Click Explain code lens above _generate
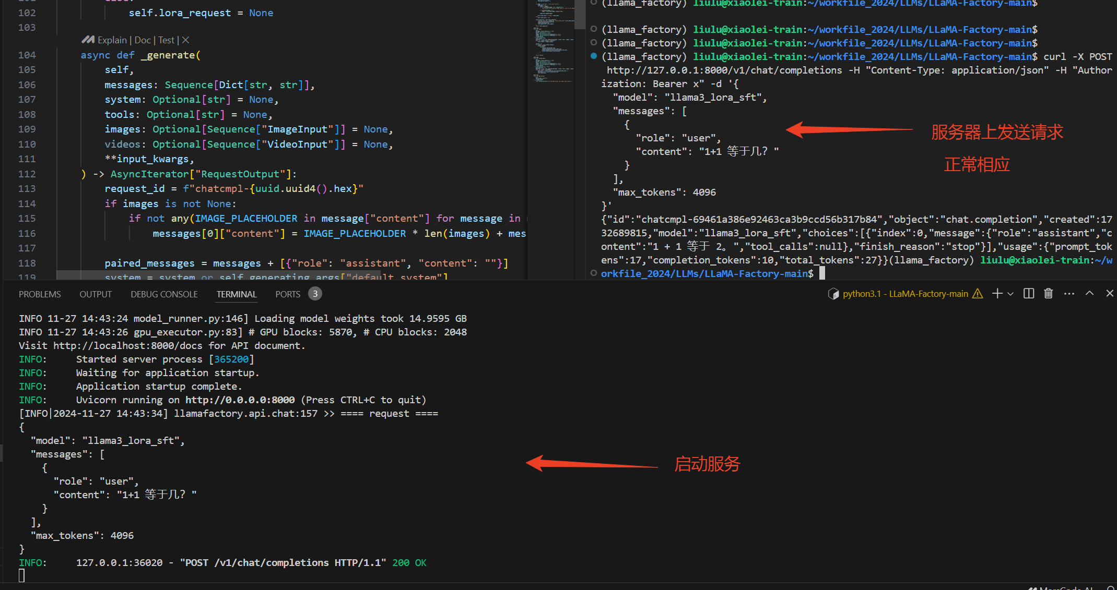Screen dimensions: 1117x590 tap(112, 40)
